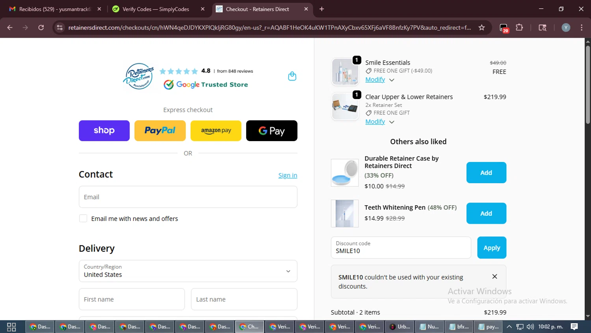Open the volume speaker tray icon
Screen dimensions: 591x333
[530, 327]
